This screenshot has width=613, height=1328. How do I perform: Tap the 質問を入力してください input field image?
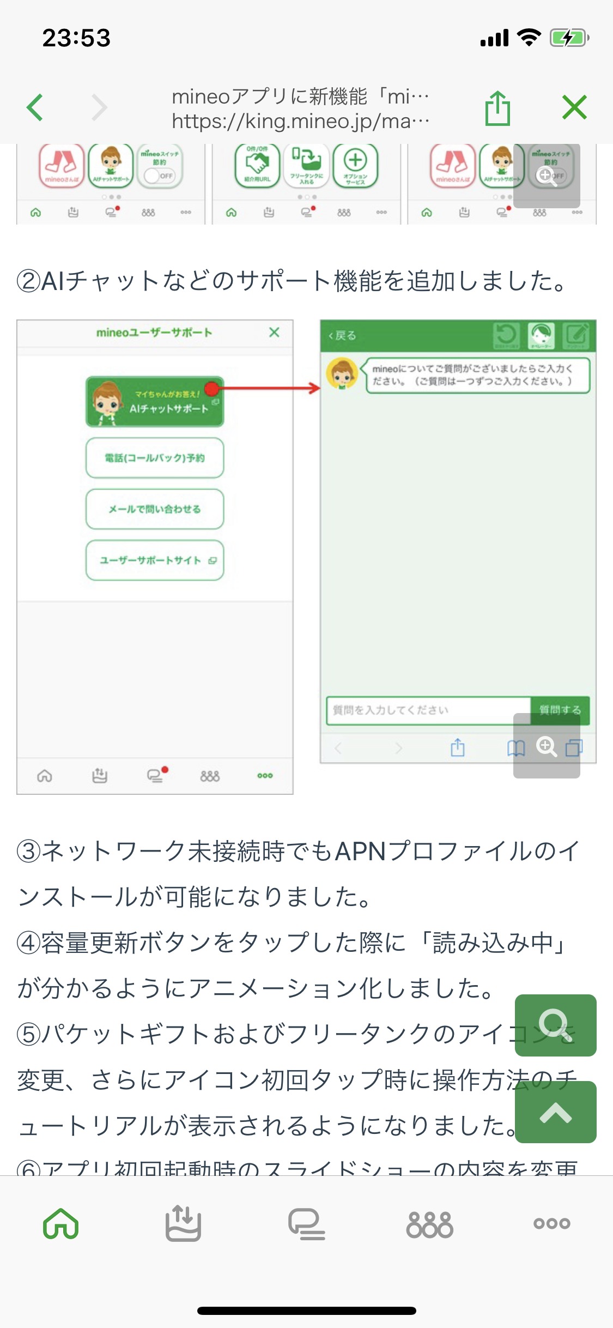[x=428, y=710]
